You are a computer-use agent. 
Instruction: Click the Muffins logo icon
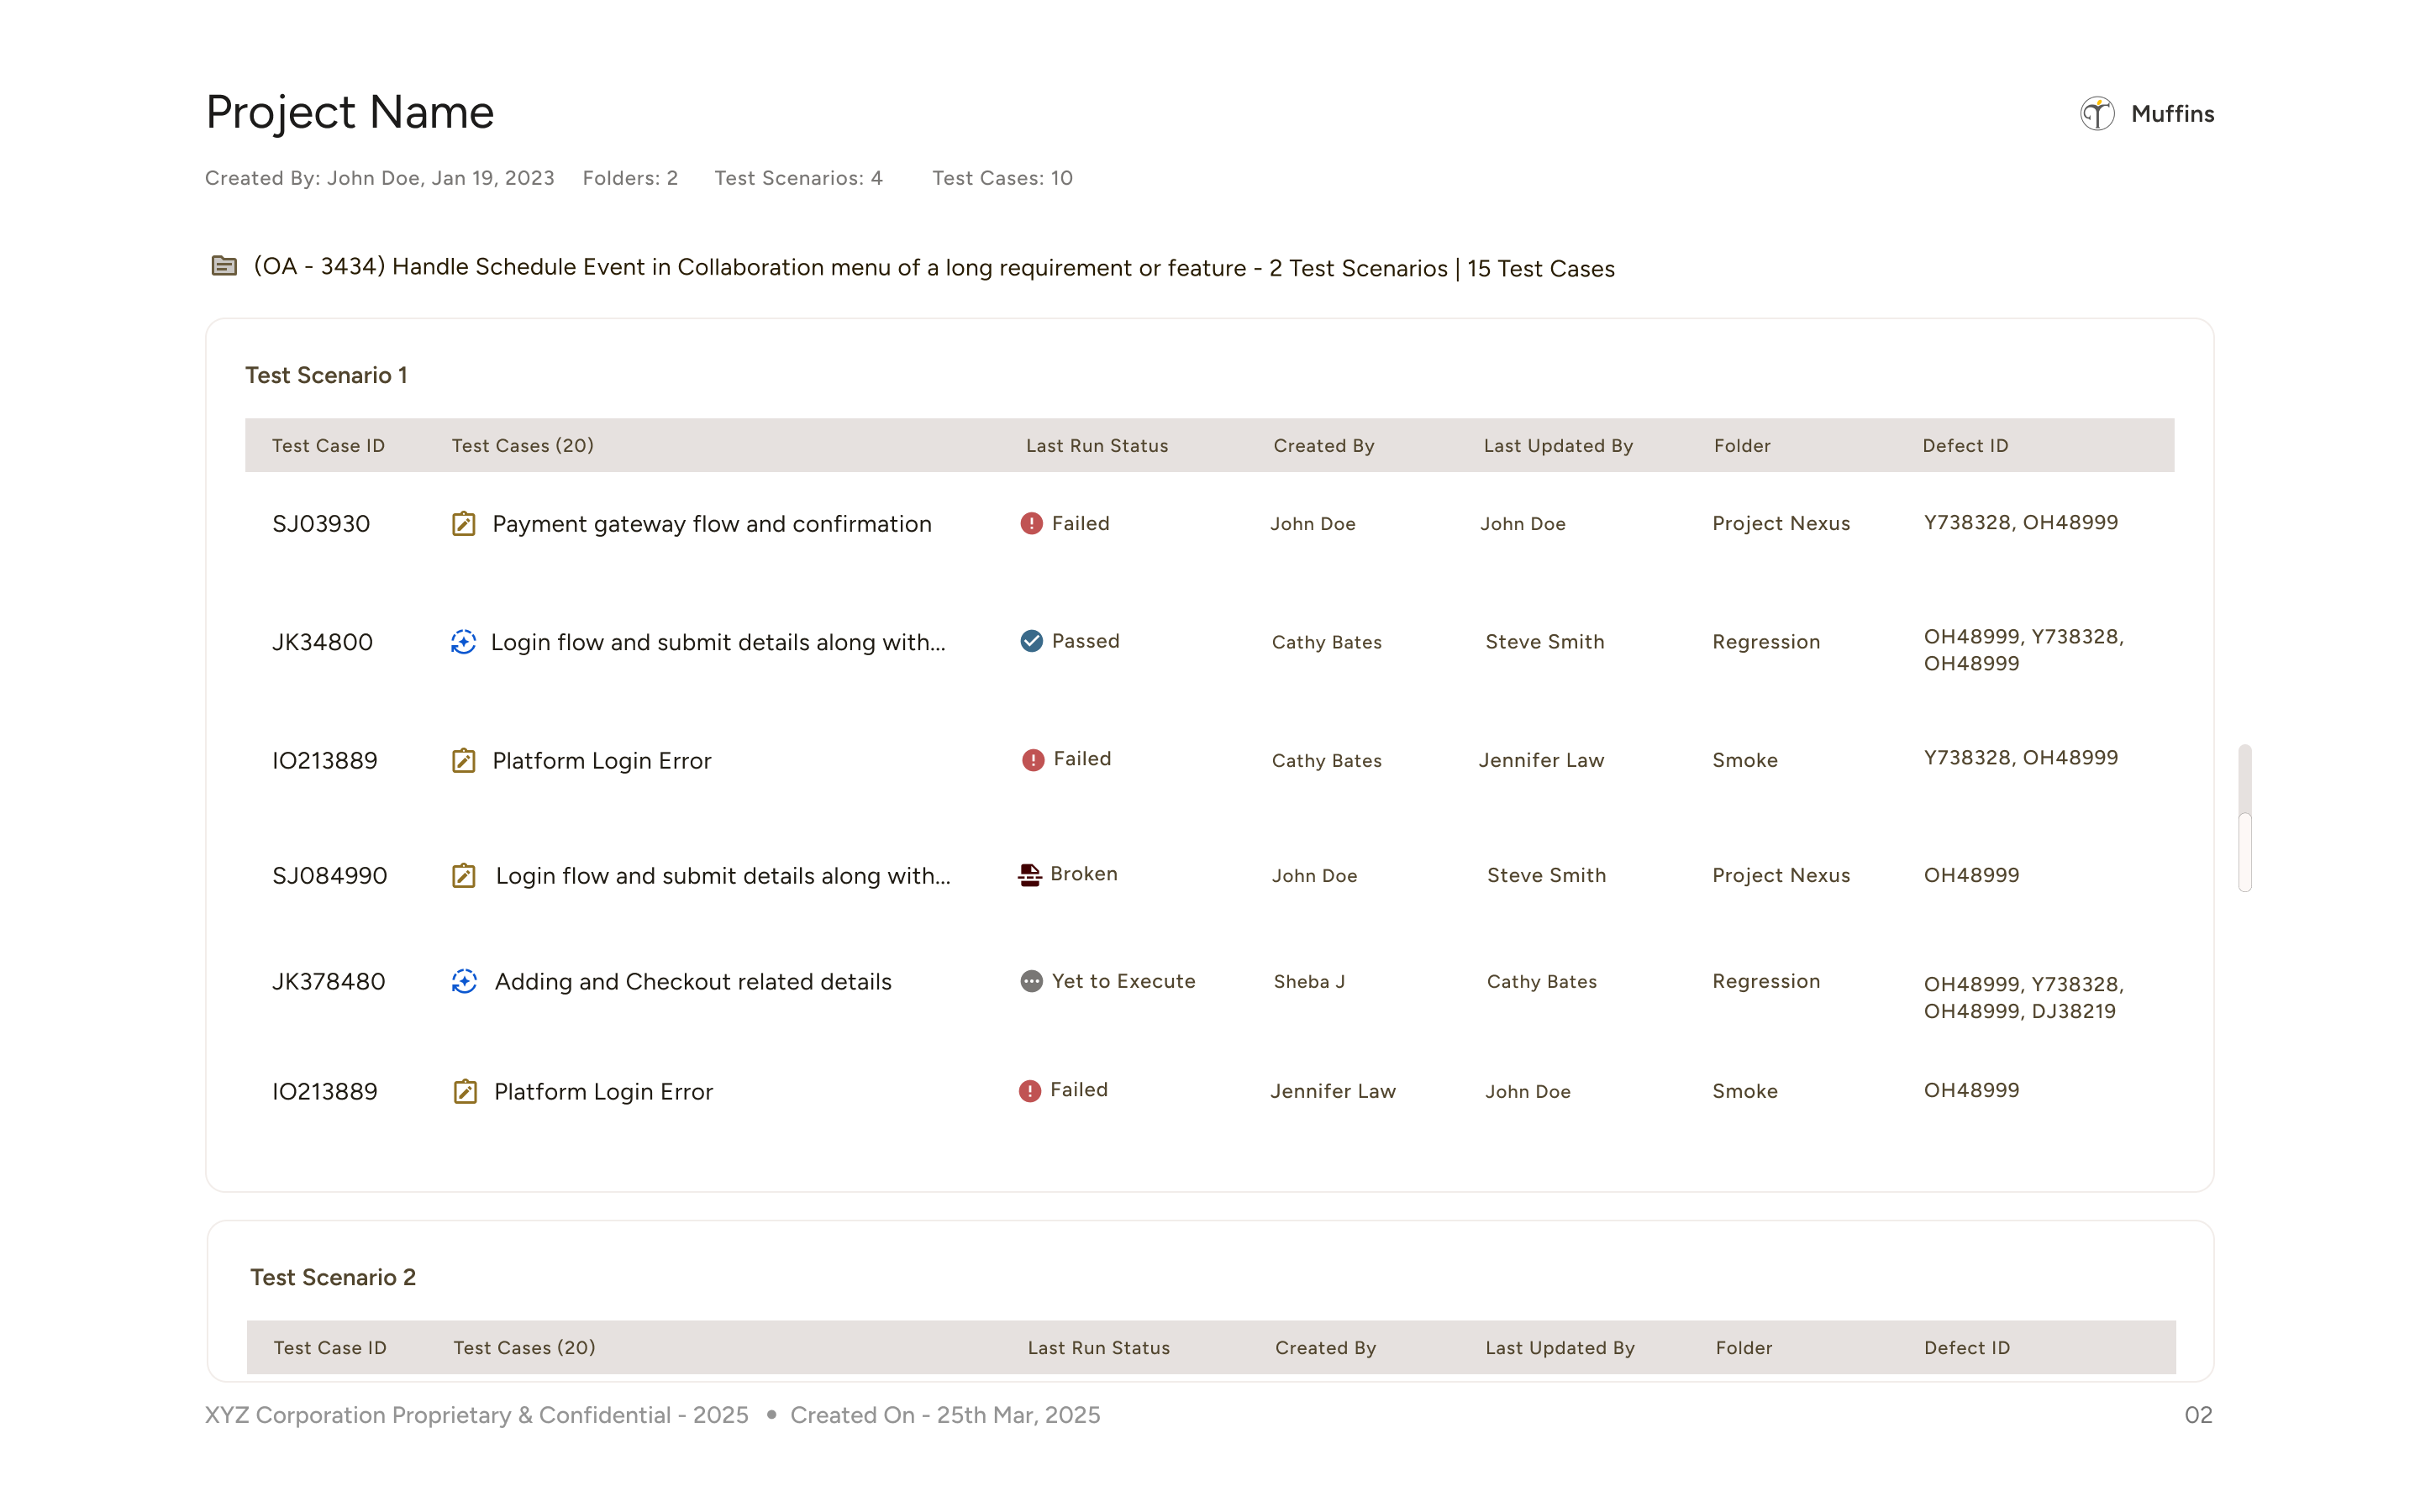click(2097, 114)
